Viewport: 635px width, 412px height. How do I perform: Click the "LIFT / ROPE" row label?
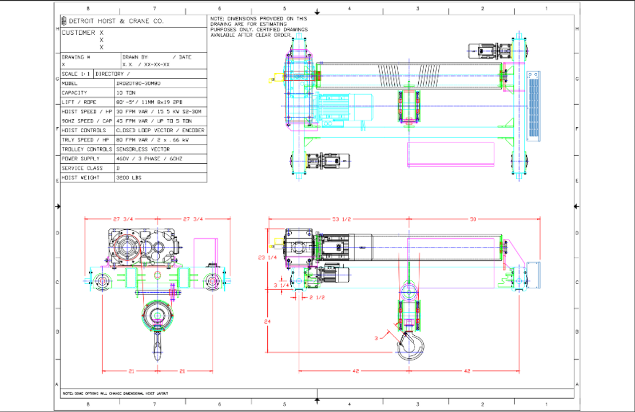point(78,103)
